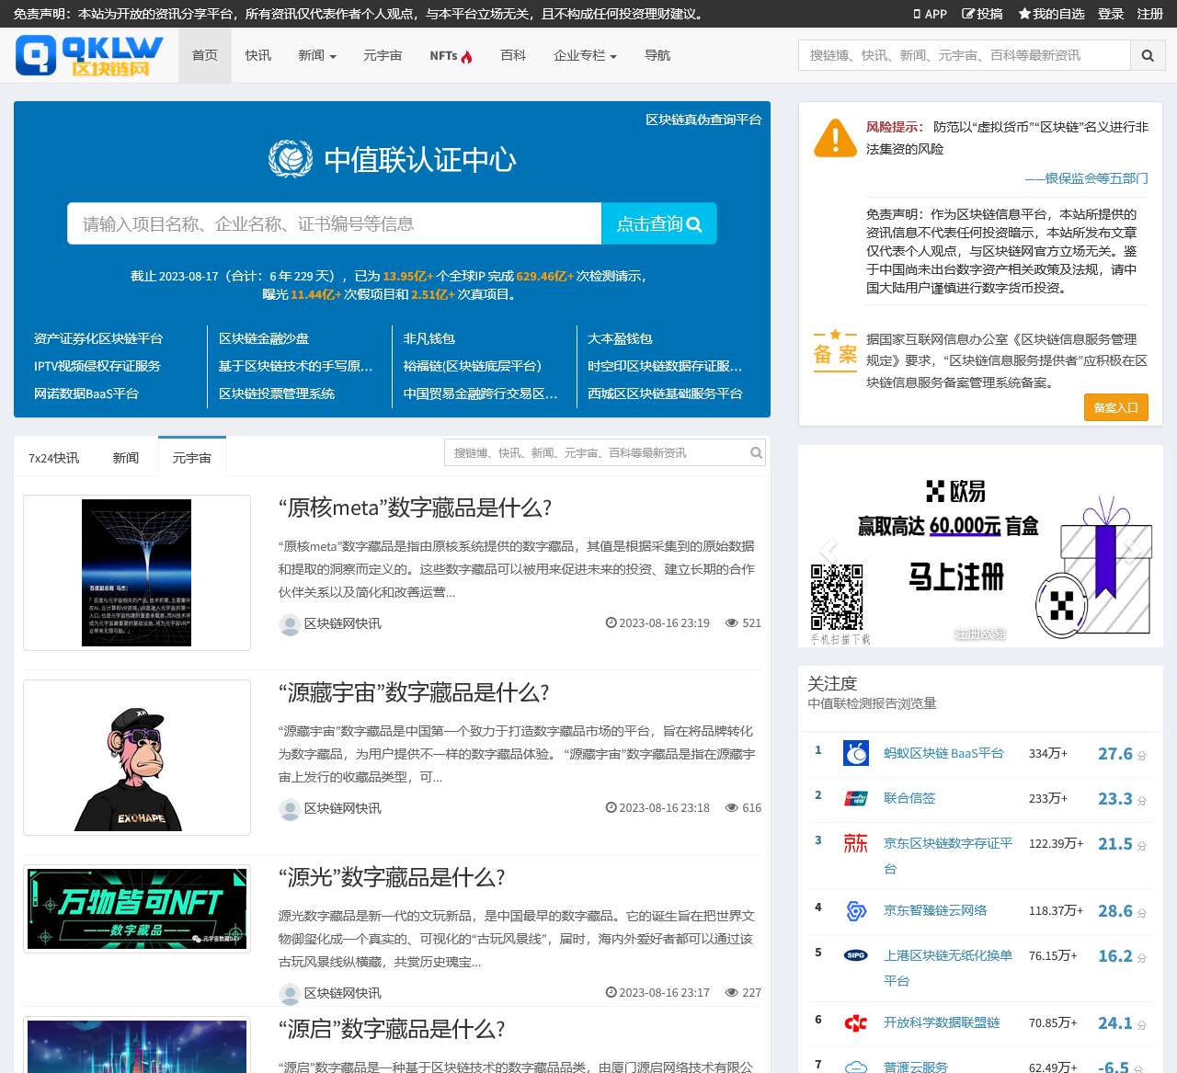
Task: Expand the 新闻 dropdown menu
Action: pos(316,55)
